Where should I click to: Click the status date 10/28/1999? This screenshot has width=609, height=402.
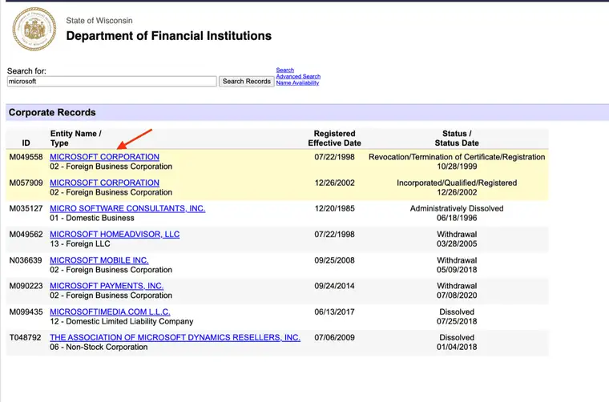pyautogui.click(x=457, y=167)
